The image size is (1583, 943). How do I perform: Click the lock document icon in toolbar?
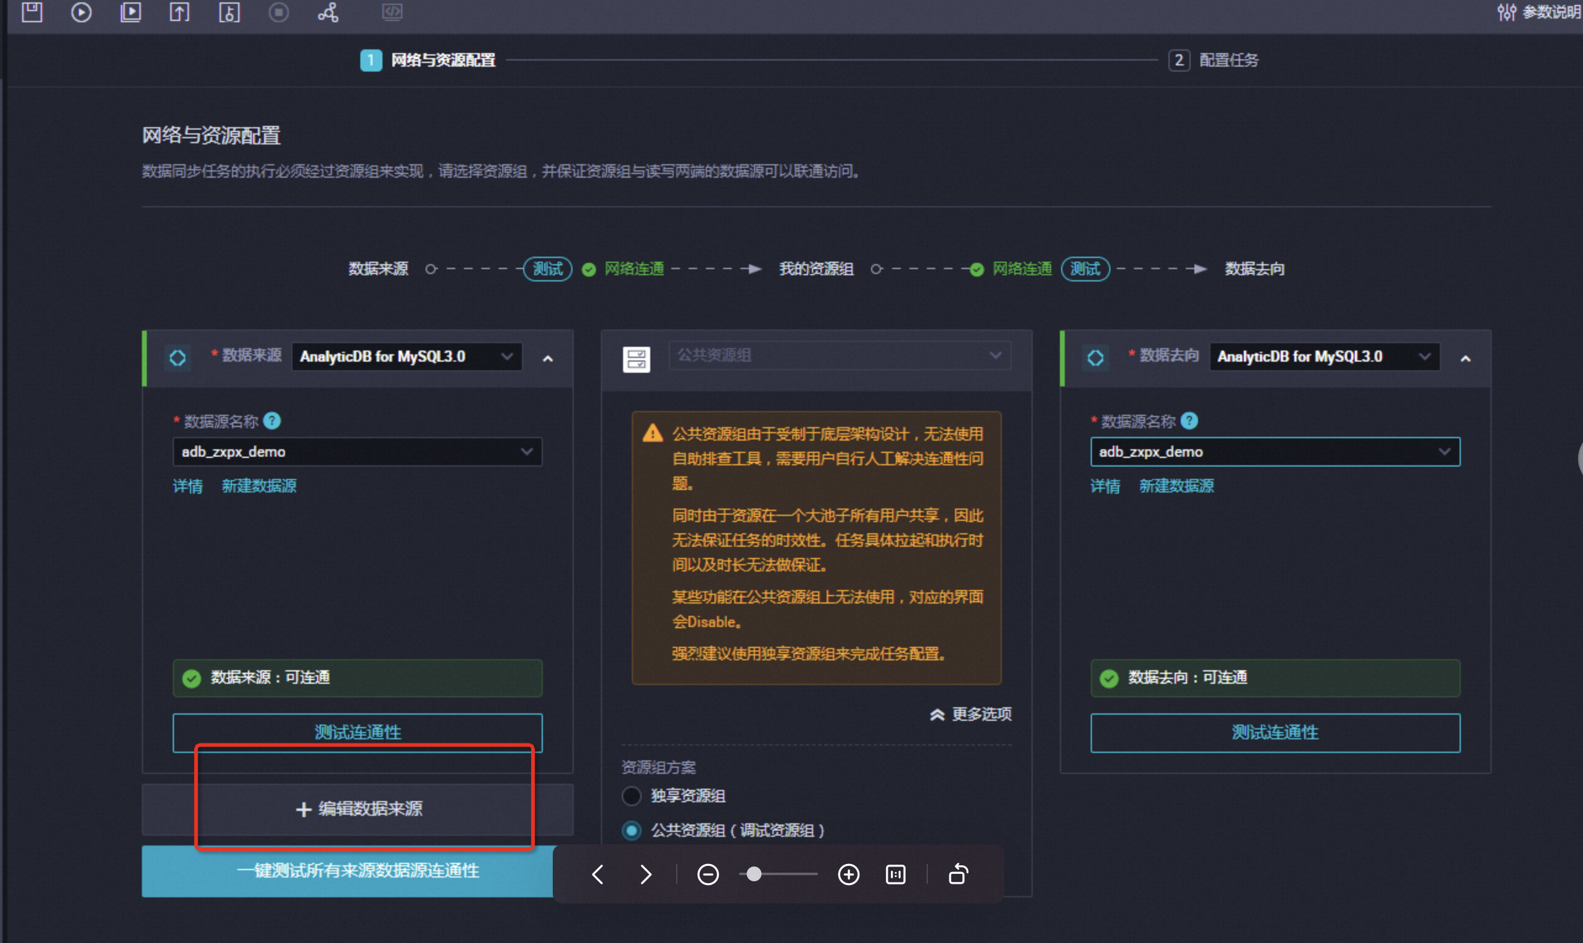(229, 12)
